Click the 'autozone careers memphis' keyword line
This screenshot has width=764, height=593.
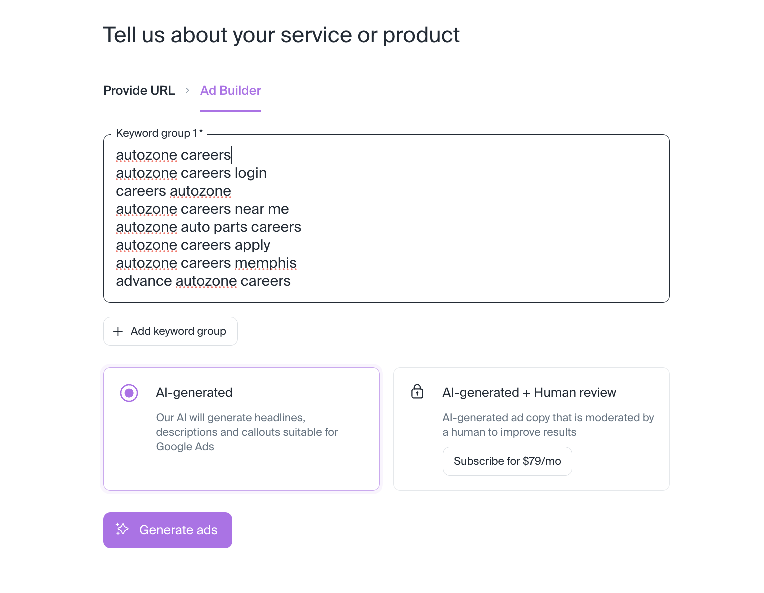point(206,263)
